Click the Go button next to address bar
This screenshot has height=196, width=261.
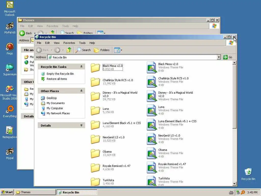click(228, 57)
